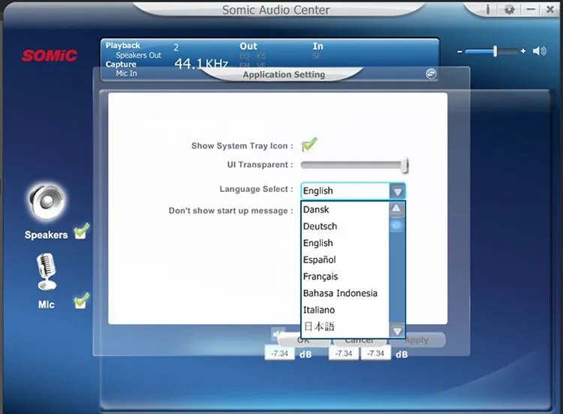
Task: Minimize the Somic Audio Center window
Action: pyautogui.click(x=531, y=9)
